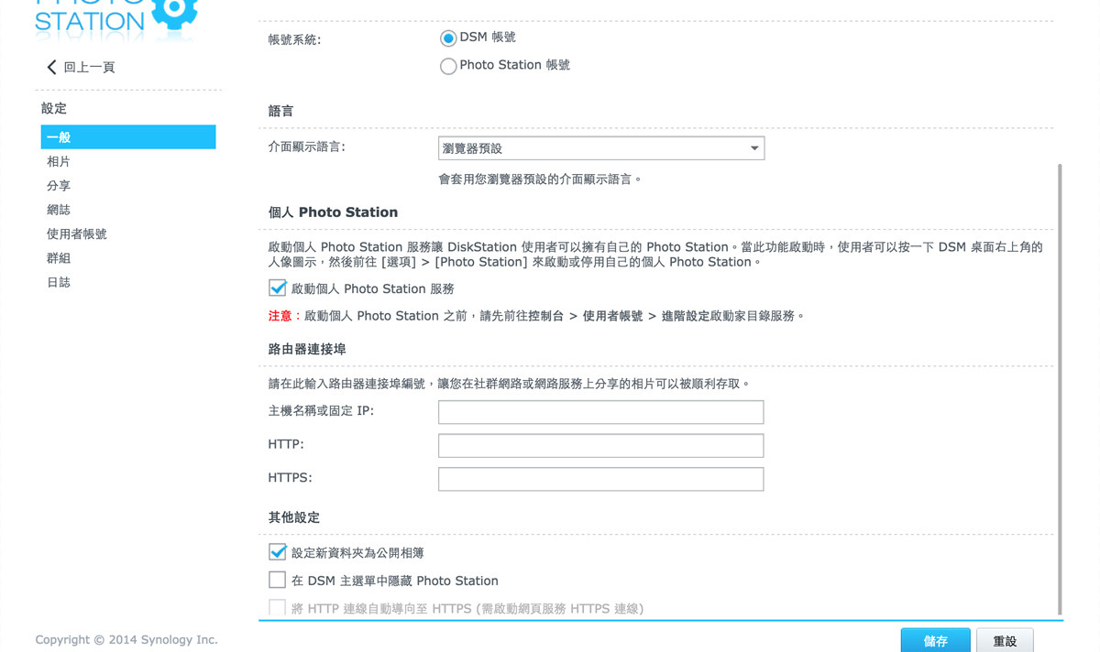Click the 帳號系統 label
Viewport: 1100px width, 652px height.
294,40
